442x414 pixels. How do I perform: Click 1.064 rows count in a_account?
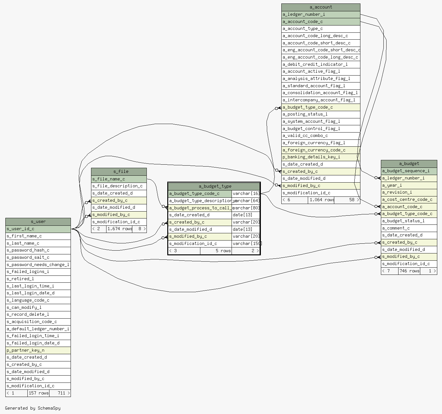321,200
